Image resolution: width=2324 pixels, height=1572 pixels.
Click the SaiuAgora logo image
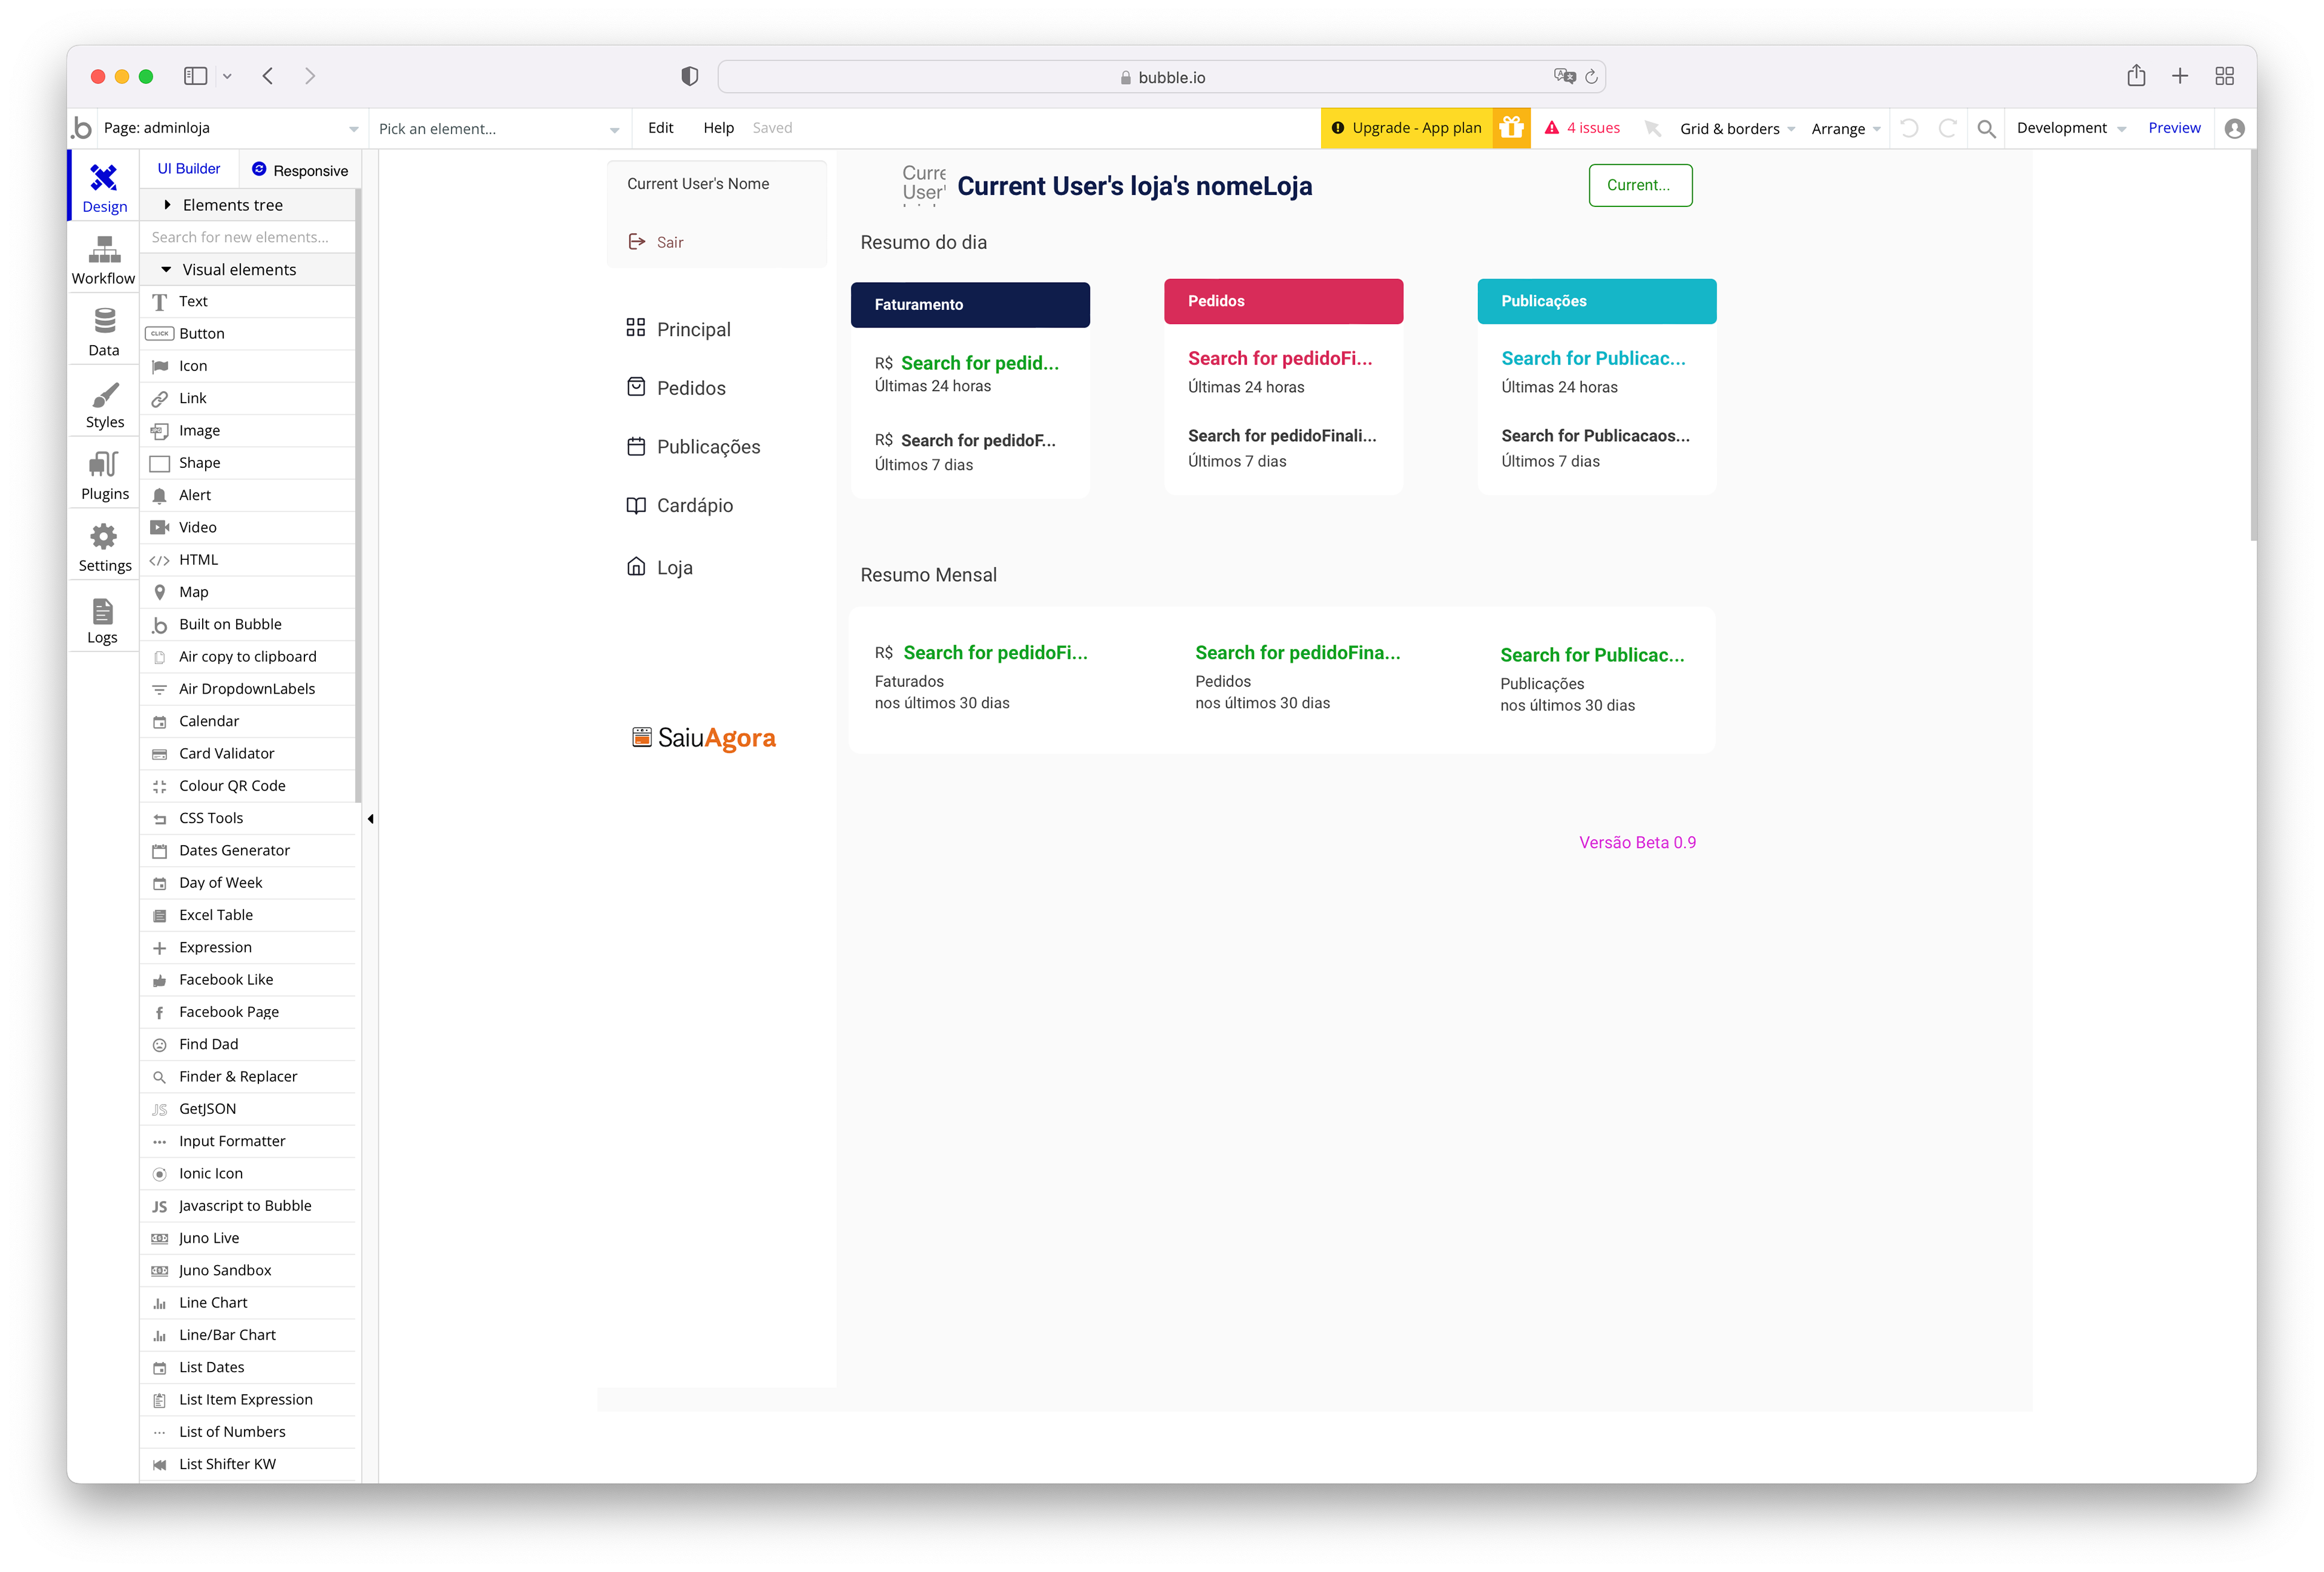tap(703, 738)
